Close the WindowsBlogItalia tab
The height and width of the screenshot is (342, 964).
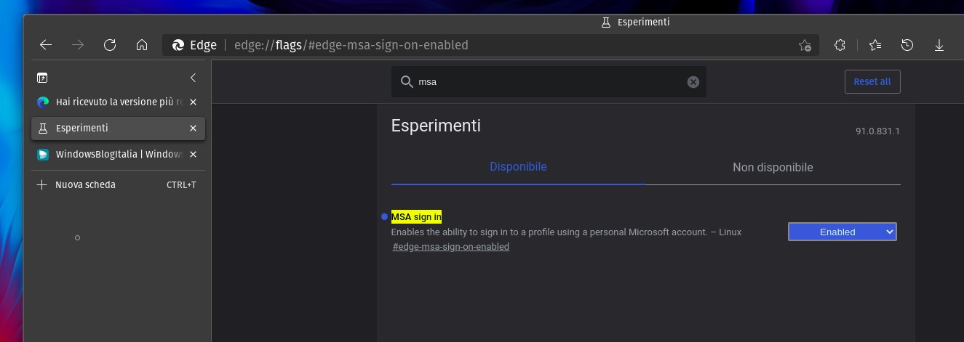(193, 155)
